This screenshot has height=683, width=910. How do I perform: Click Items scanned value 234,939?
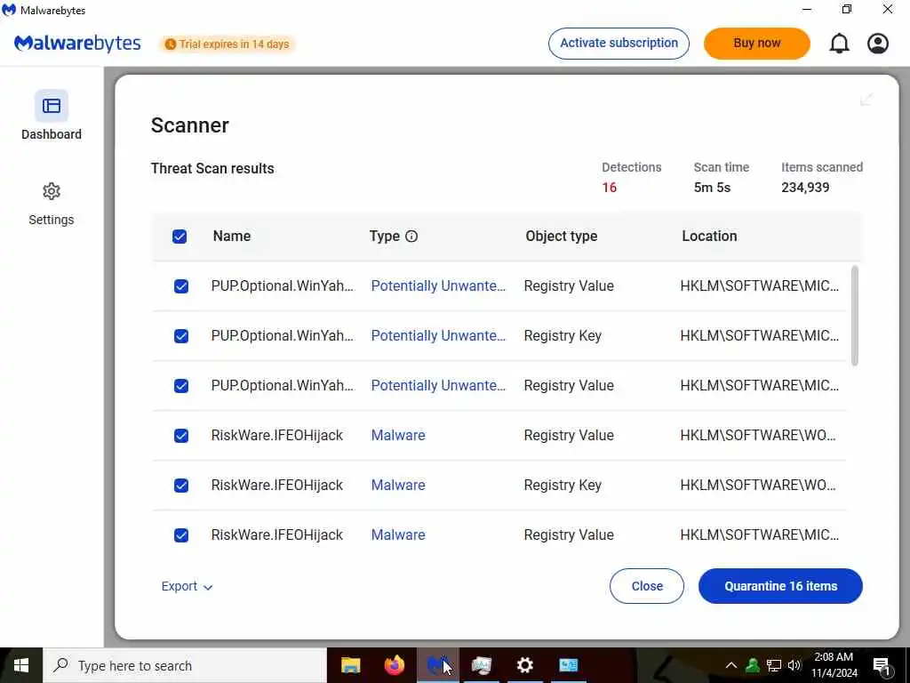click(x=805, y=188)
